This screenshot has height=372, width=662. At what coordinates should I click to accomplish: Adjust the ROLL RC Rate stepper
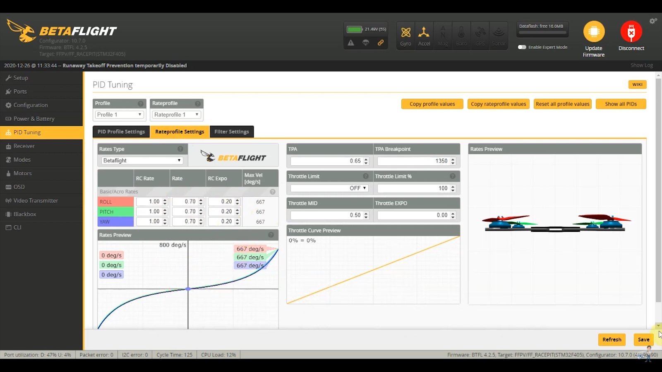click(x=165, y=202)
